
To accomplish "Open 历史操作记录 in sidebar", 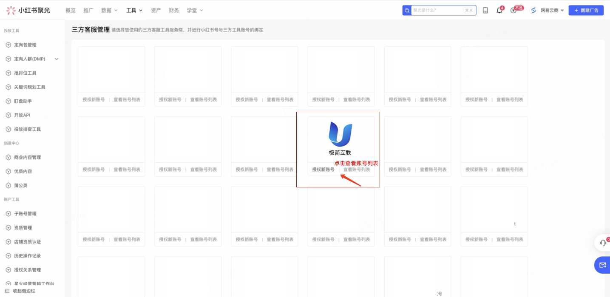I will pos(27,255).
